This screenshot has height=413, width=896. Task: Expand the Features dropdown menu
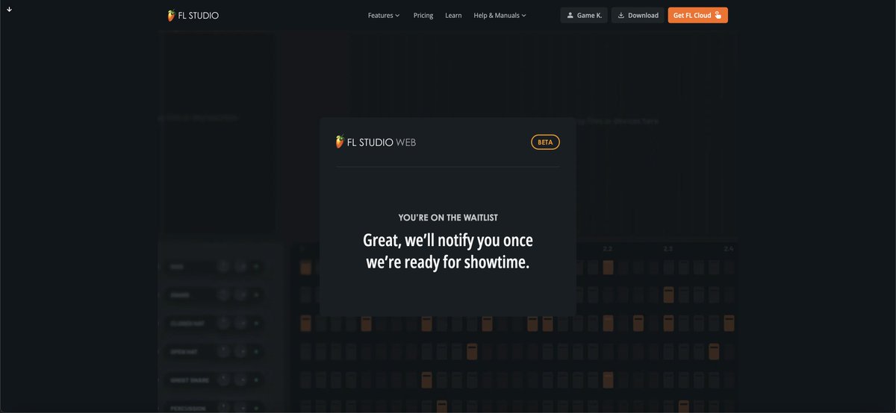tap(384, 15)
